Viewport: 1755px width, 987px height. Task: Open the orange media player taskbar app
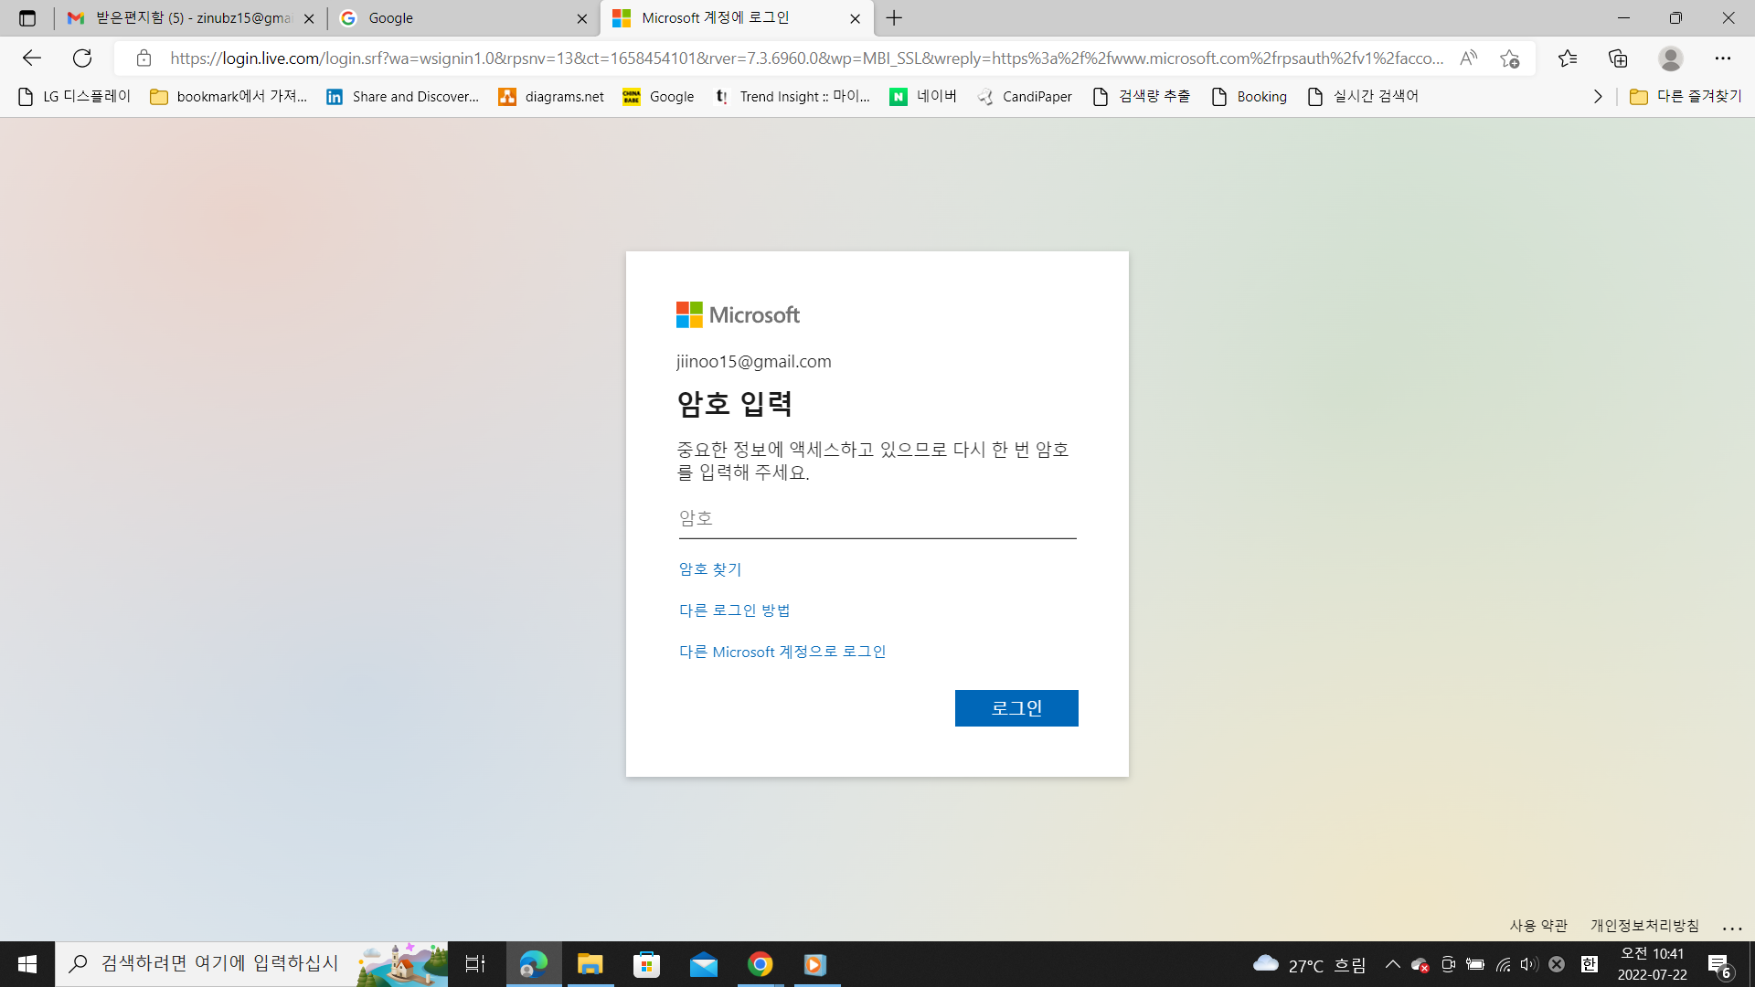coord(815,964)
